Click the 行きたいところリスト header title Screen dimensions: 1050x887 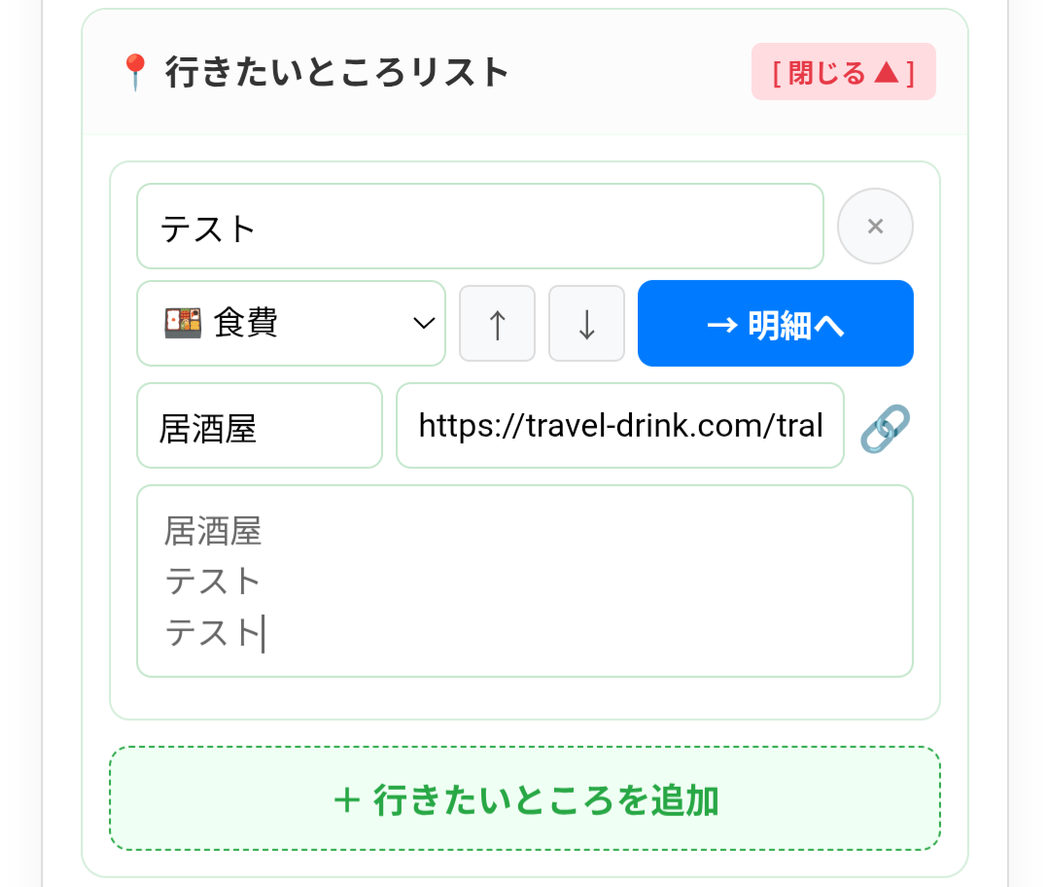[x=337, y=73]
